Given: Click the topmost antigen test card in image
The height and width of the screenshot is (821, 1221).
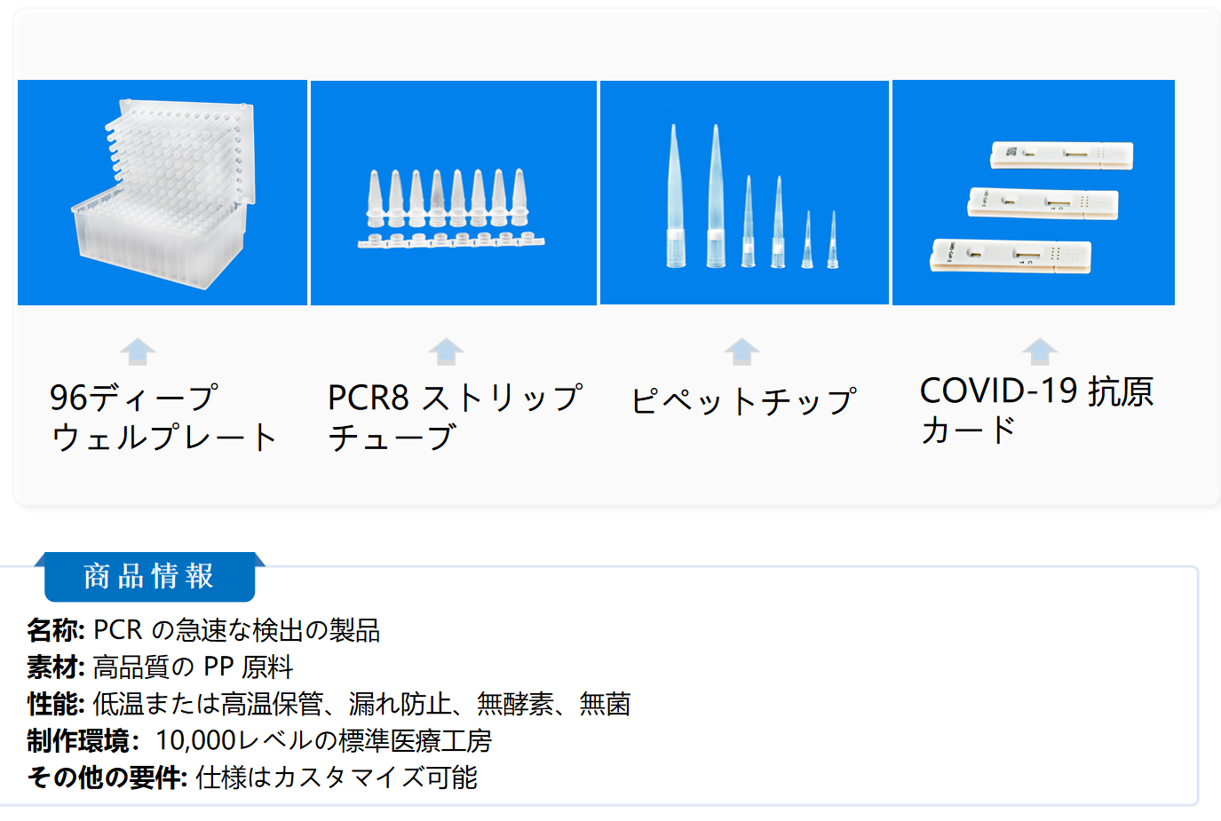Looking at the screenshot, I should tap(1061, 155).
